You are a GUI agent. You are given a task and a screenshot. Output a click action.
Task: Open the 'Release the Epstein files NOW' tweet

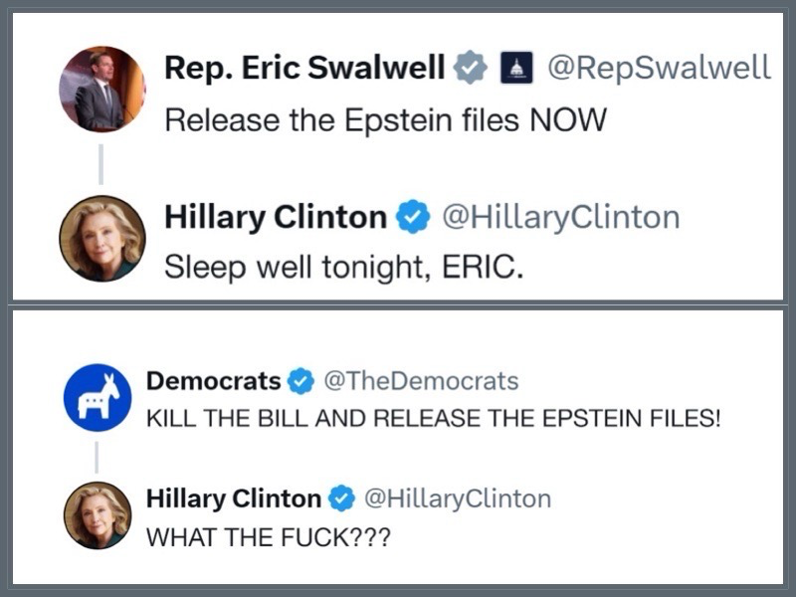[384, 120]
